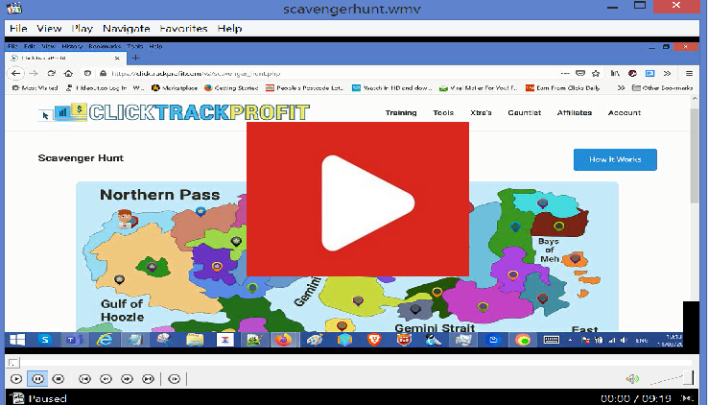
Task: Click the Stop control in the player toolbar
Action: tap(59, 379)
